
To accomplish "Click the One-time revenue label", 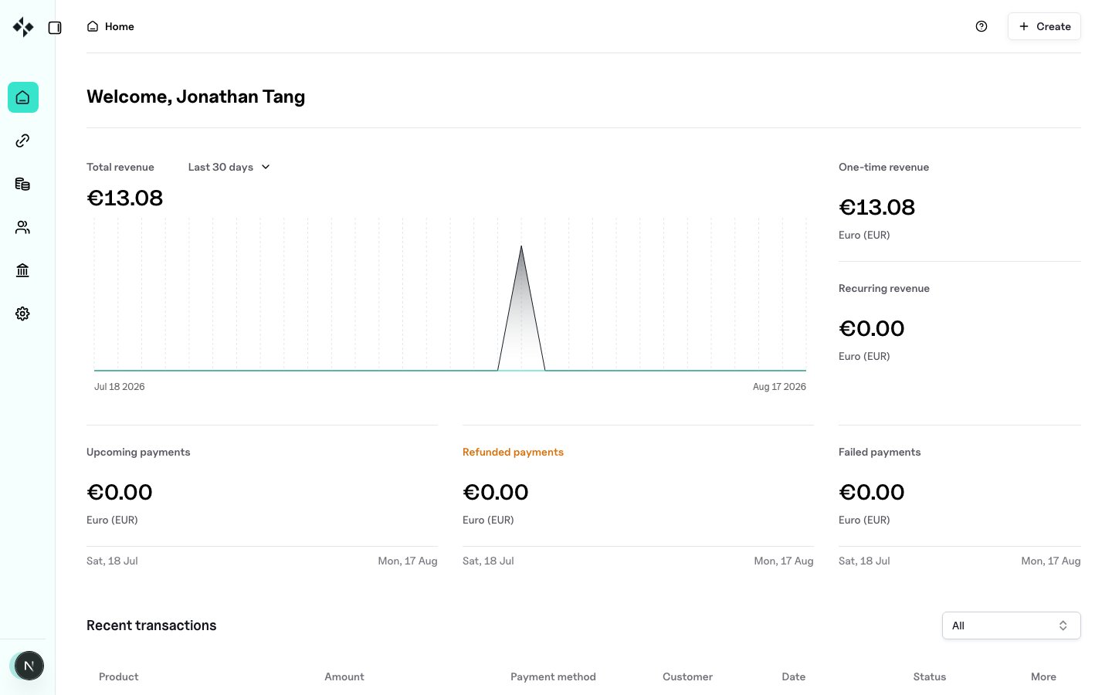I will pos(884,168).
